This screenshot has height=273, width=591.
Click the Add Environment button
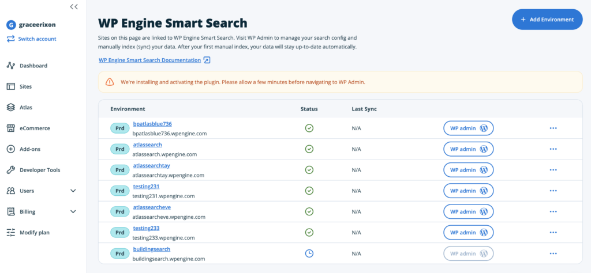coord(547,20)
